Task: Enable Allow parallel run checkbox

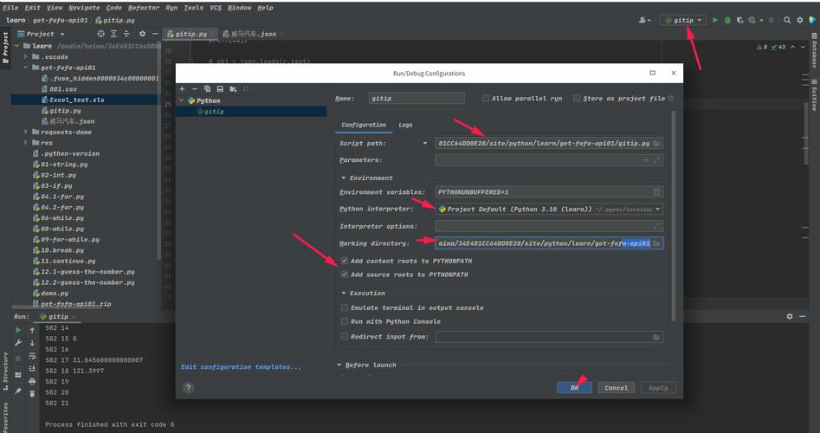Action: click(485, 99)
